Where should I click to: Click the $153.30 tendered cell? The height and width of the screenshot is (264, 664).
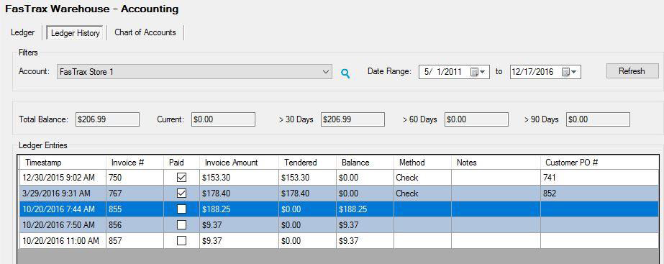click(307, 178)
